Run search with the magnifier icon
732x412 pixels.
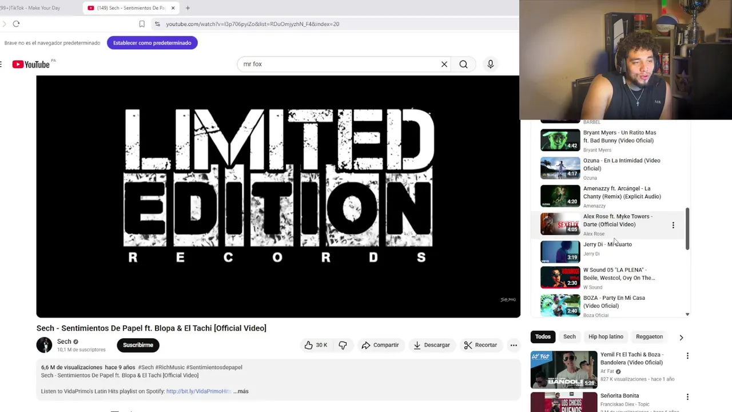pos(463,64)
